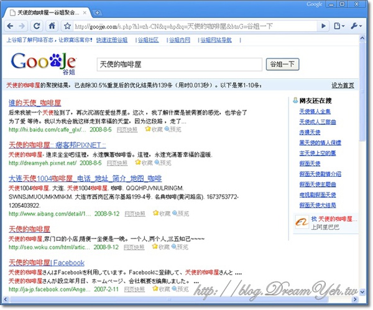Image resolution: width=373 pixels, height=310 pixels.
Task: Click the 网友还在搜 person icon
Action: tap(295, 101)
